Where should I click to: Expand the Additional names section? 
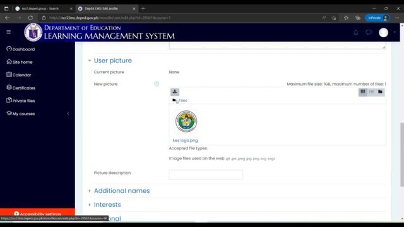pyautogui.click(x=122, y=190)
